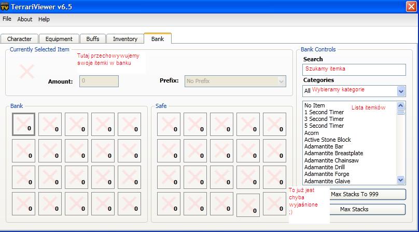Select the highlighted first Bank slot
This screenshot has height=232, width=419.
pyautogui.click(x=23, y=124)
